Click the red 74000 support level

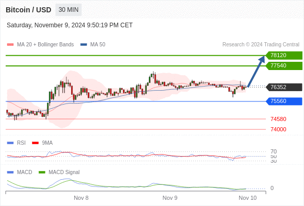(278, 129)
